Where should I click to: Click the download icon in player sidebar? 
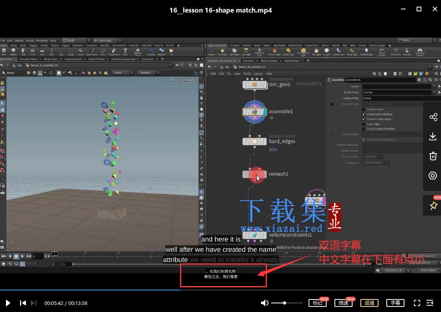coord(433,137)
